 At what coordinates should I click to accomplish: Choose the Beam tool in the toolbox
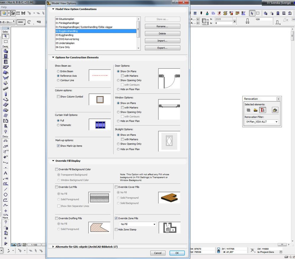coord(6,88)
